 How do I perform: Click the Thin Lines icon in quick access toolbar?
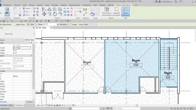pos(49,21)
